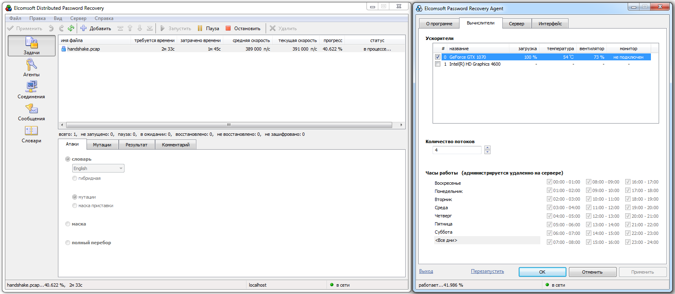Viewport: 675px width, 294px height.
Task: Enable the Intel(R) HD Graphics 4600 checkbox
Action: 437,64
